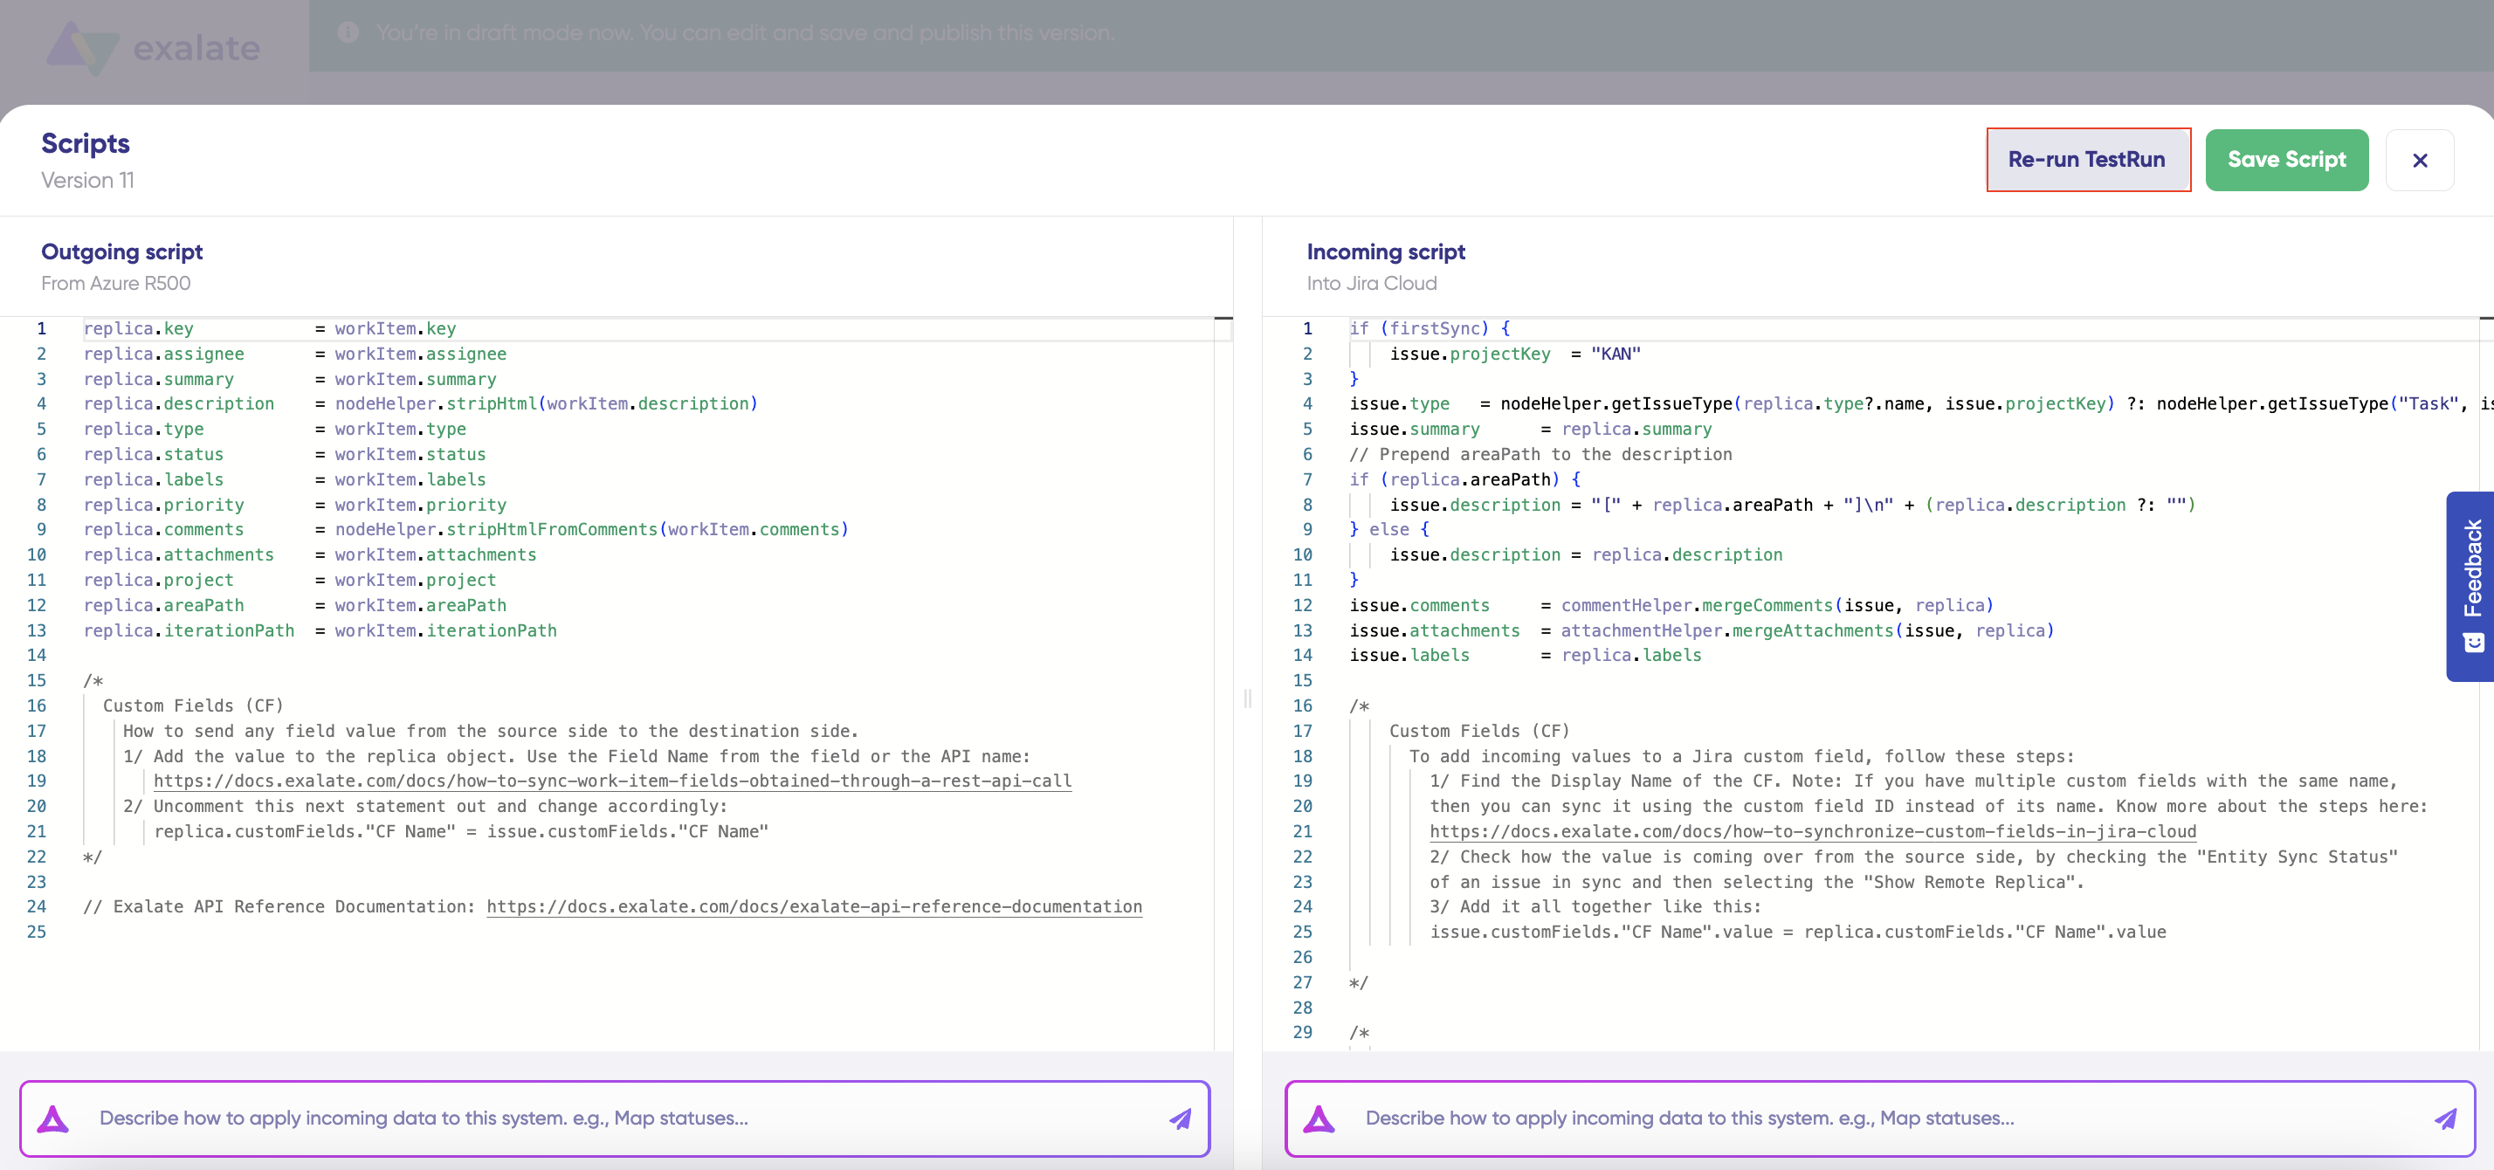Click the AI logo in incoming prompt
This screenshot has height=1170, width=2494.
1319,1118
